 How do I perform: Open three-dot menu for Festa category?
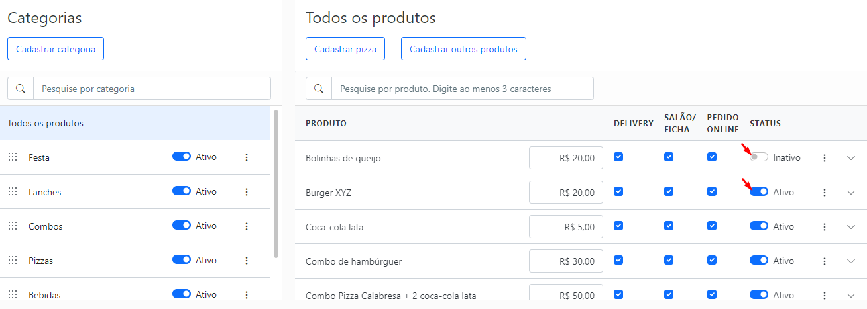pyautogui.click(x=247, y=157)
